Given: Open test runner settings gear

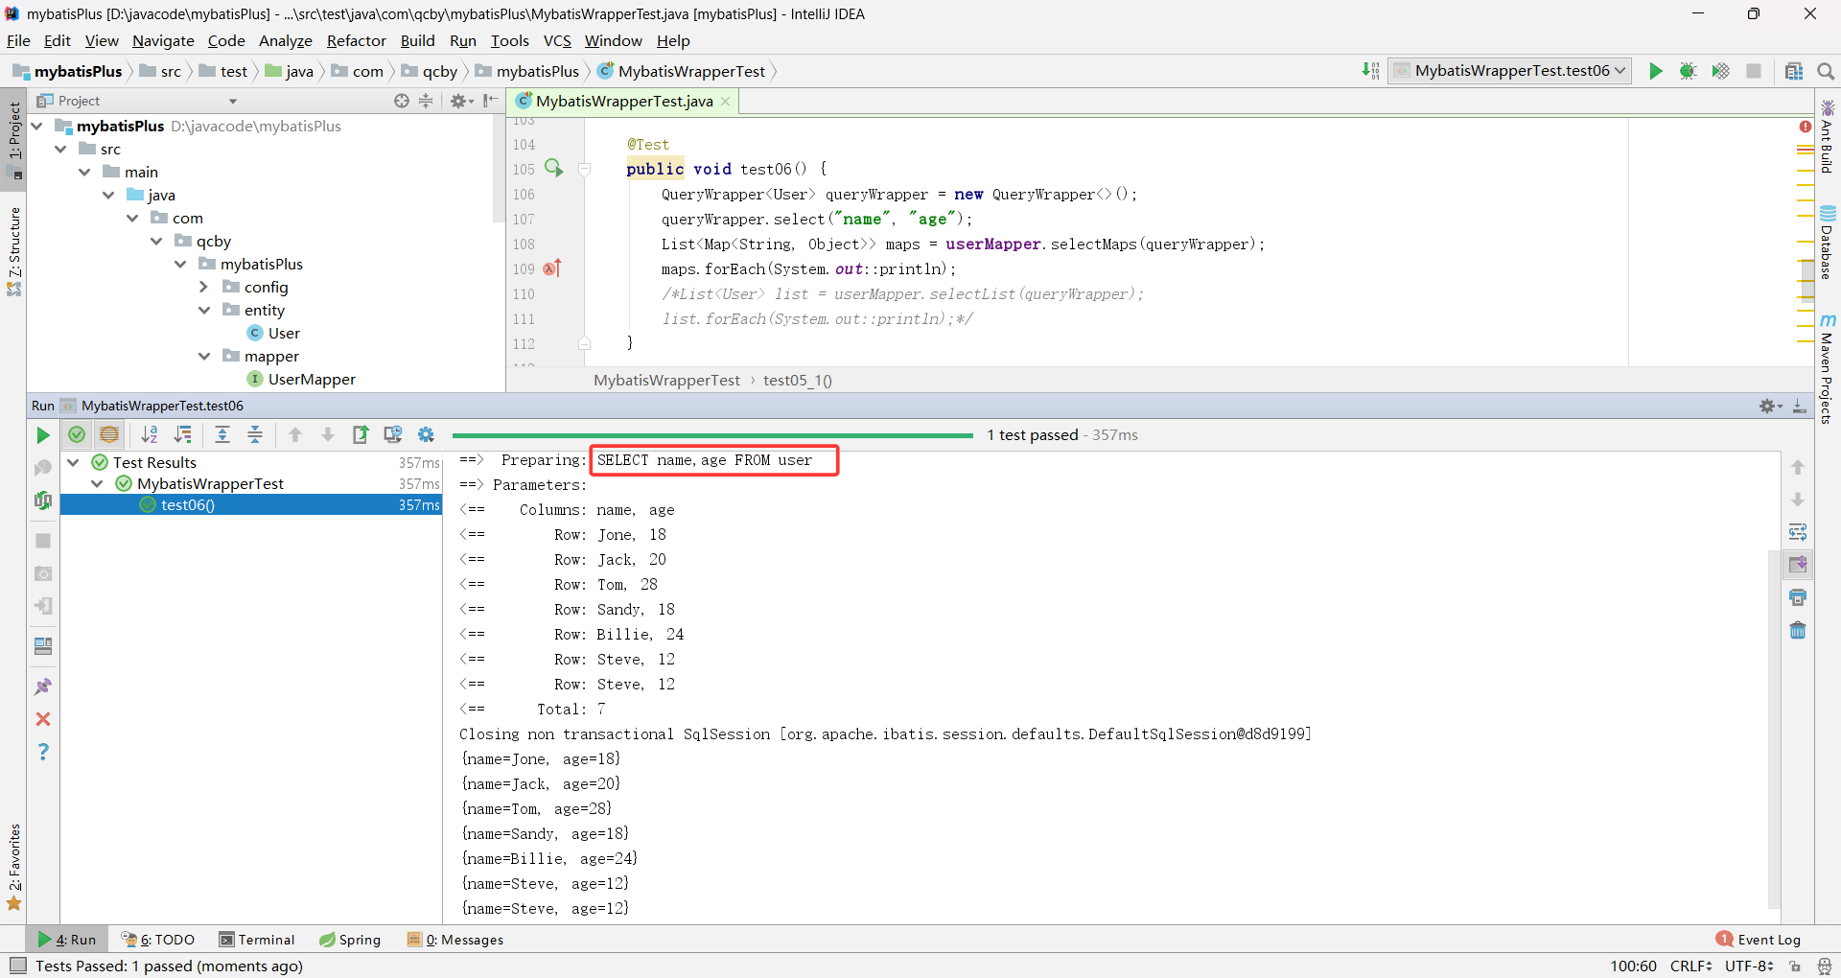Looking at the screenshot, I should click(x=427, y=435).
